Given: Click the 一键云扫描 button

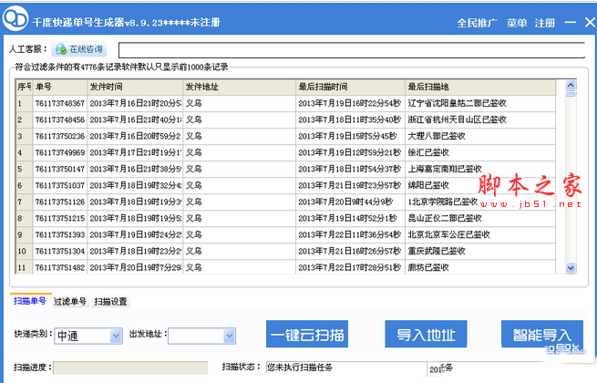Looking at the screenshot, I should tap(307, 335).
